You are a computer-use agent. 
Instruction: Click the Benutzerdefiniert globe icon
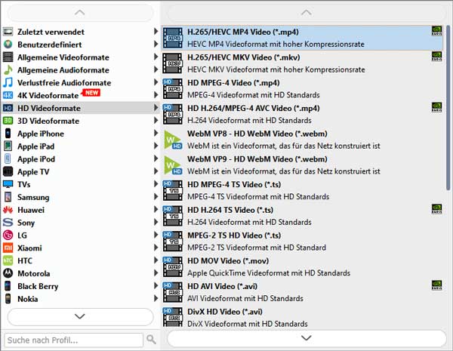point(8,45)
